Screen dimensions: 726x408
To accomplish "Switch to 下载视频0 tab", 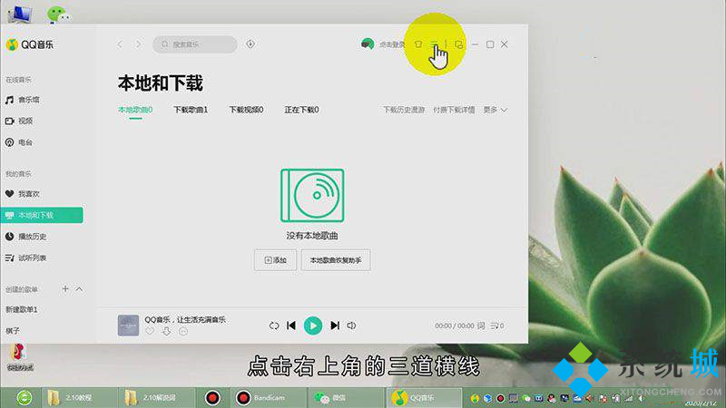I will tap(246, 110).
